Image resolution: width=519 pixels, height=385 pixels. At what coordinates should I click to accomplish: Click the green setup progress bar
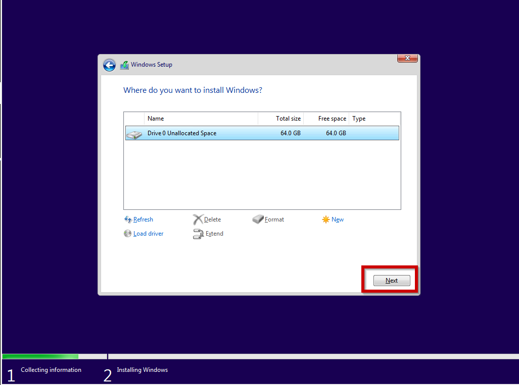(40, 356)
